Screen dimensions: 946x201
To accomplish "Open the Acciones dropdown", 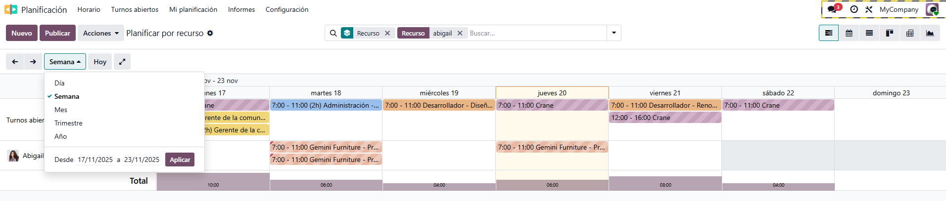I will coord(101,33).
